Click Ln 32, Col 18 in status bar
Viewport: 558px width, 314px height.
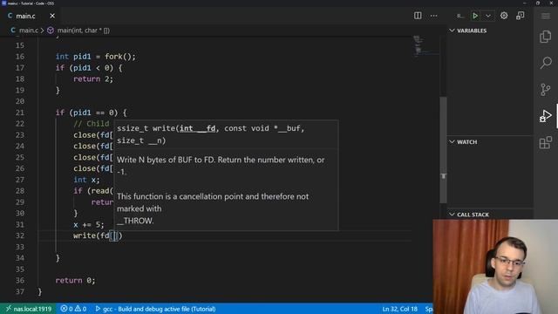(399, 309)
